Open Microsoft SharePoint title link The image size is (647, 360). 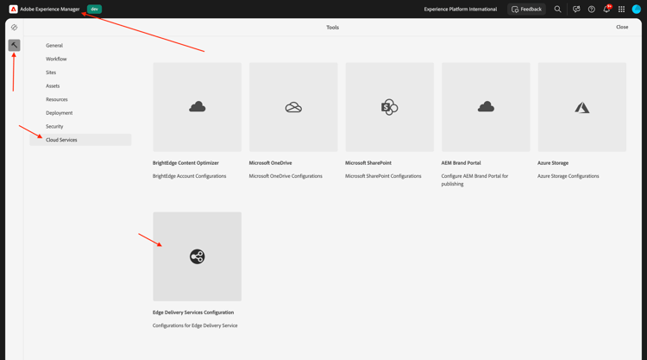pyautogui.click(x=368, y=163)
